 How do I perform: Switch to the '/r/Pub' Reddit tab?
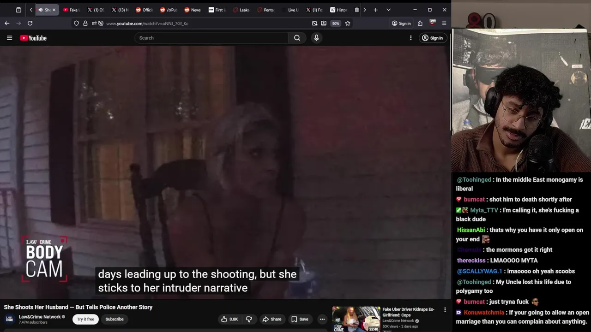click(169, 10)
